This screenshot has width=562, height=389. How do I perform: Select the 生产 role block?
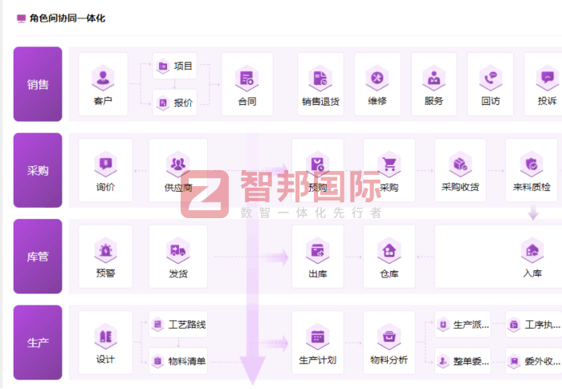(38, 342)
